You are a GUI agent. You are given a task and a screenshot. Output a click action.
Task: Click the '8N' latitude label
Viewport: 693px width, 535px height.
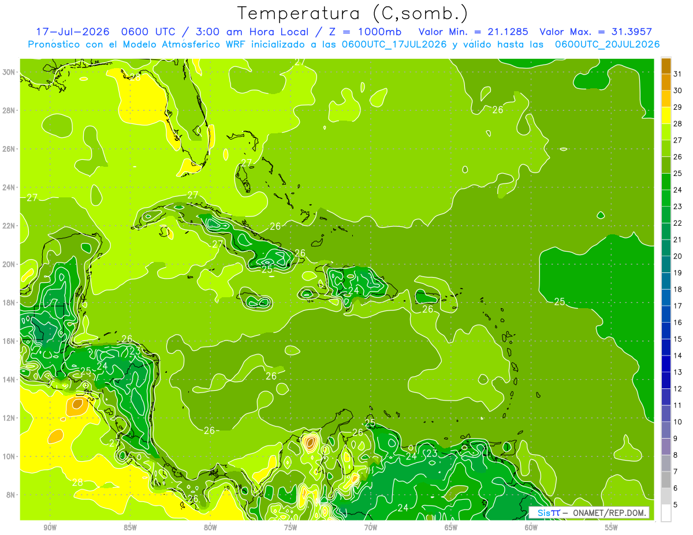[x=12, y=495]
